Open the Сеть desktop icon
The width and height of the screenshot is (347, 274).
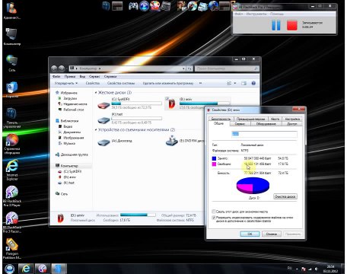coord(11,63)
